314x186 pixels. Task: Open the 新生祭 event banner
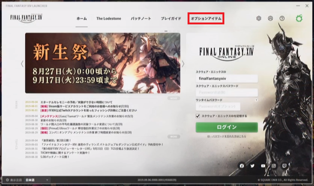point(103,63)
